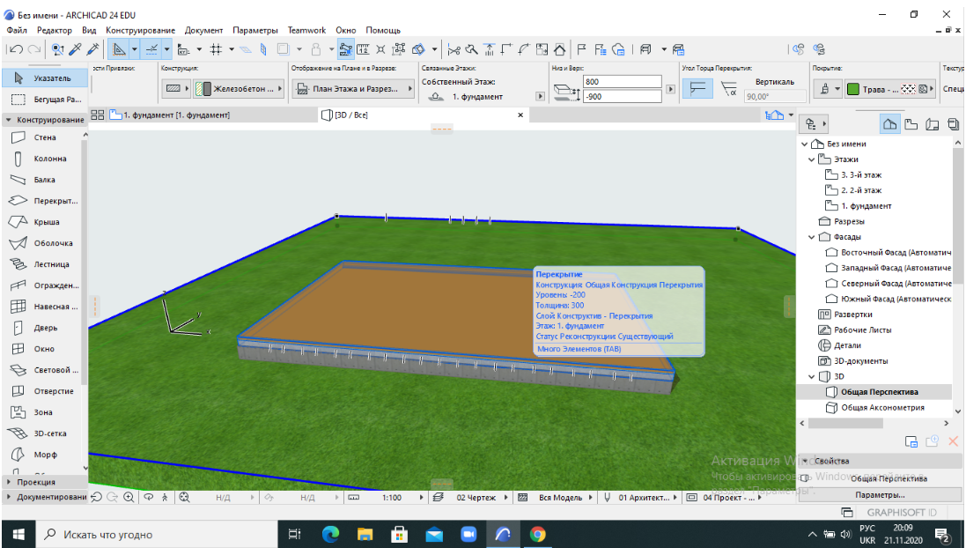
Task: Collapse the Этажи tree node
Action: 811,159
